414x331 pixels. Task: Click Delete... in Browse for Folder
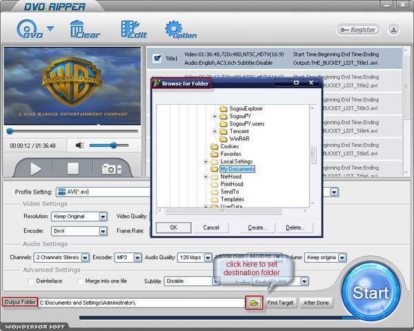295,228
